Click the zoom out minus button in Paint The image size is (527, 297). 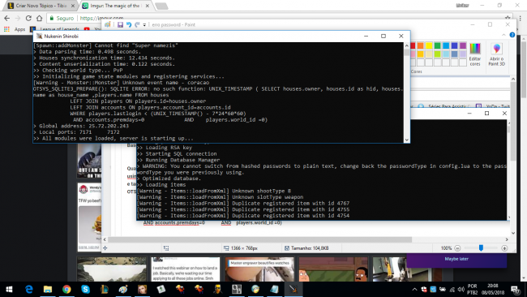click(x=457, y=248)
